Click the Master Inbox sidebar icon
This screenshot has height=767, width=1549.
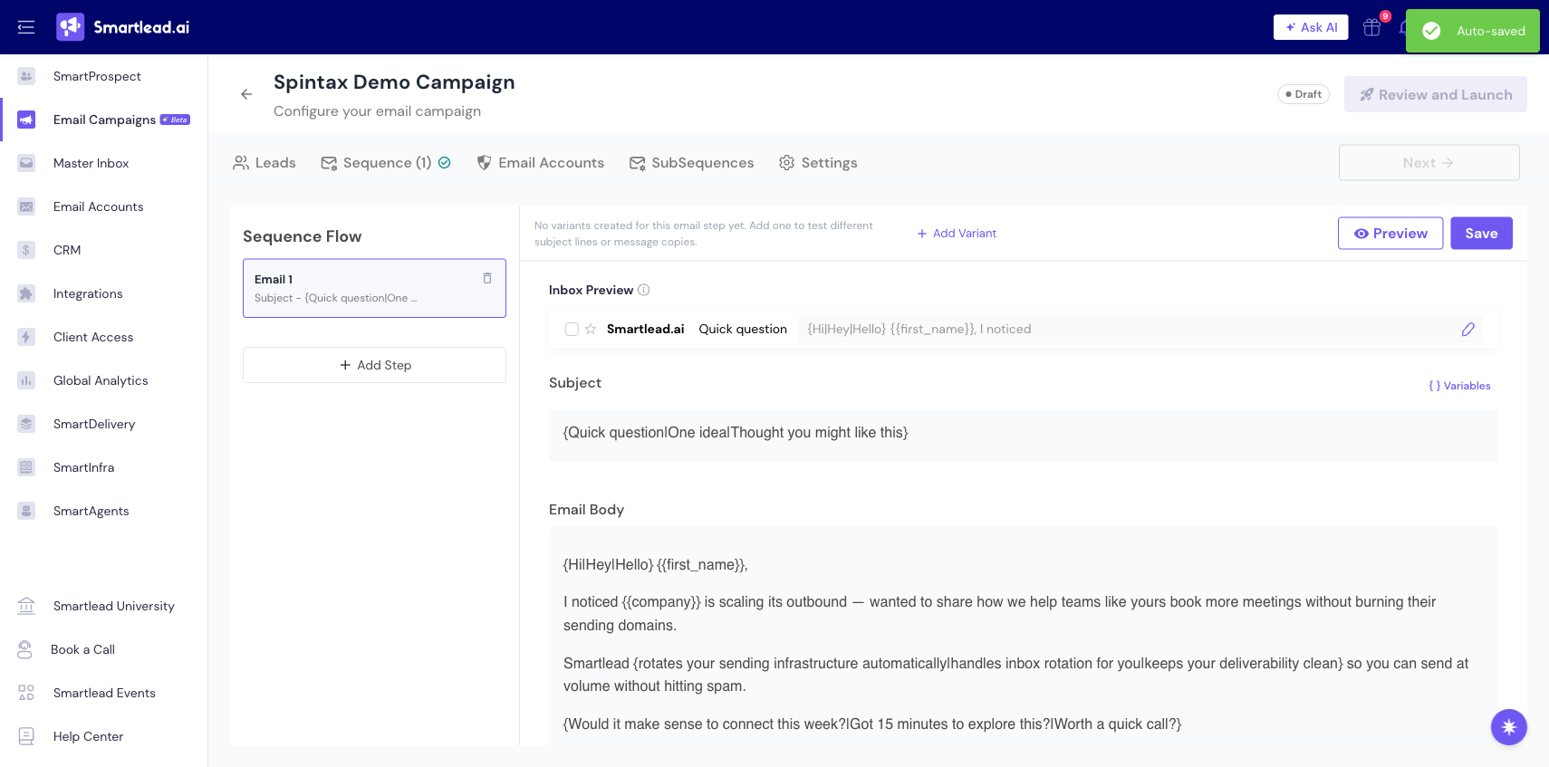tap(26, 163)
